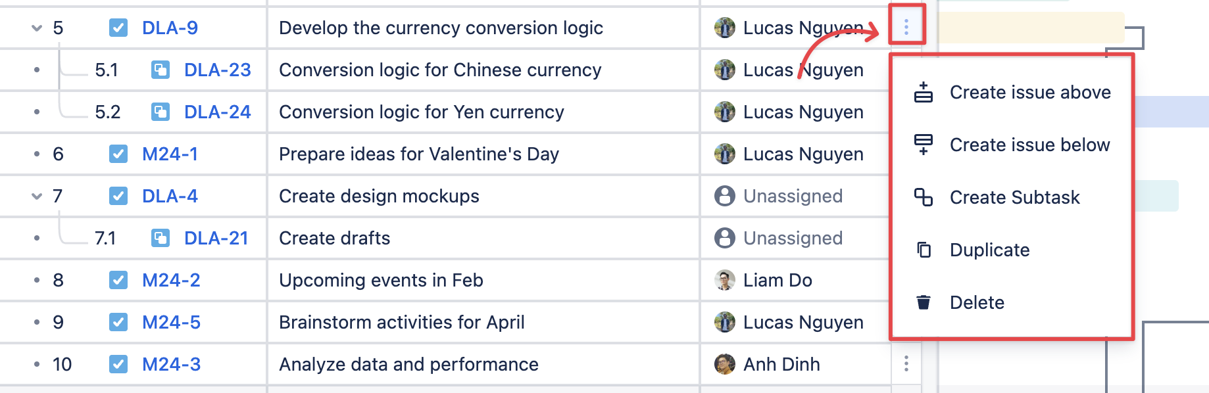Open the M24-2 issue link
The image size is (1209, 393).
coord(171,280)
